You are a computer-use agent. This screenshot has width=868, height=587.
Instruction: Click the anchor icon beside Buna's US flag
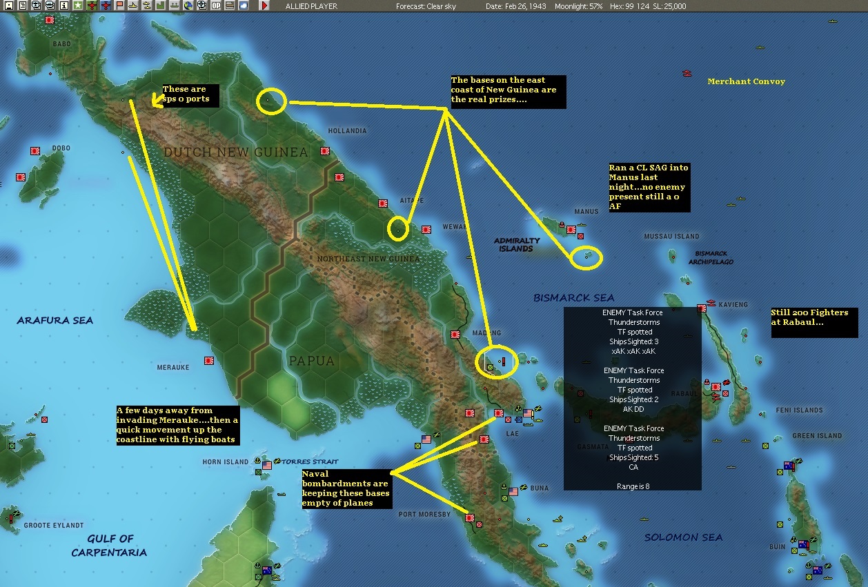504,488
